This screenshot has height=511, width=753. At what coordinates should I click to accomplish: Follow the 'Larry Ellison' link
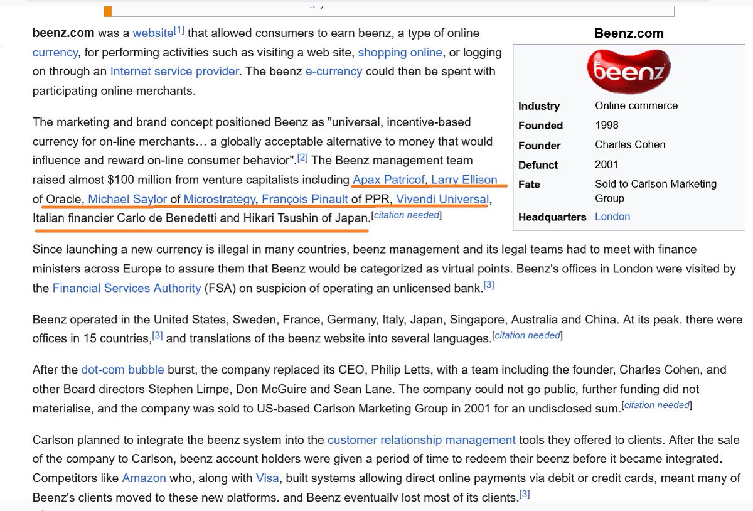point(464,180)
